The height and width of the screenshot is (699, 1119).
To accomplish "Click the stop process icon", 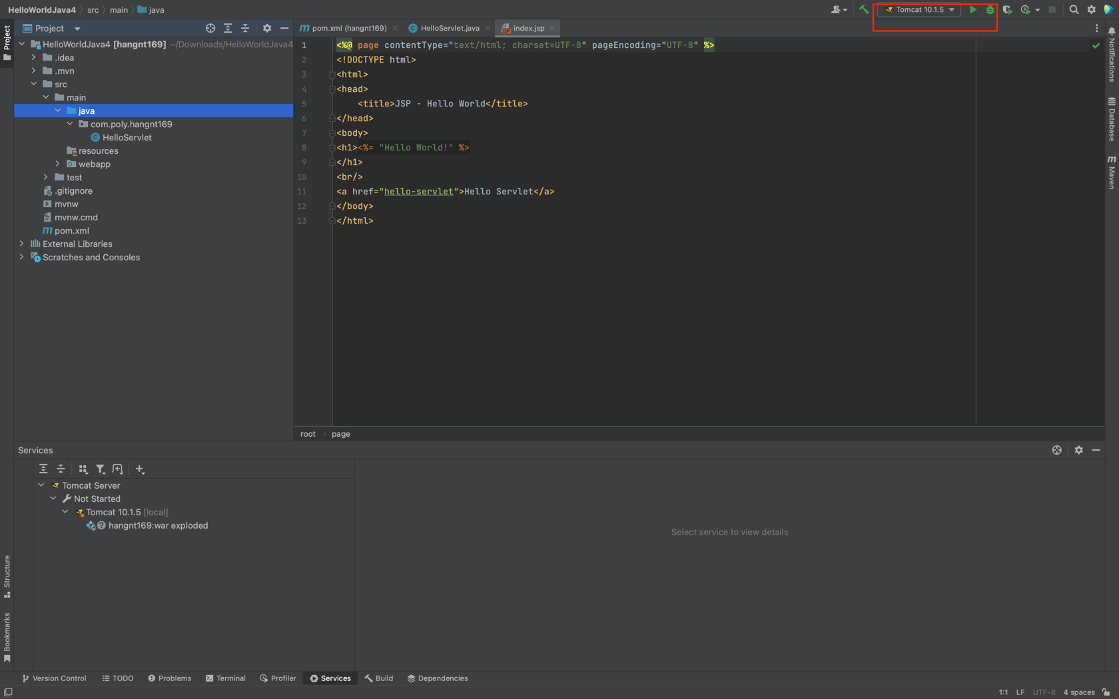I will [1052, 10].
